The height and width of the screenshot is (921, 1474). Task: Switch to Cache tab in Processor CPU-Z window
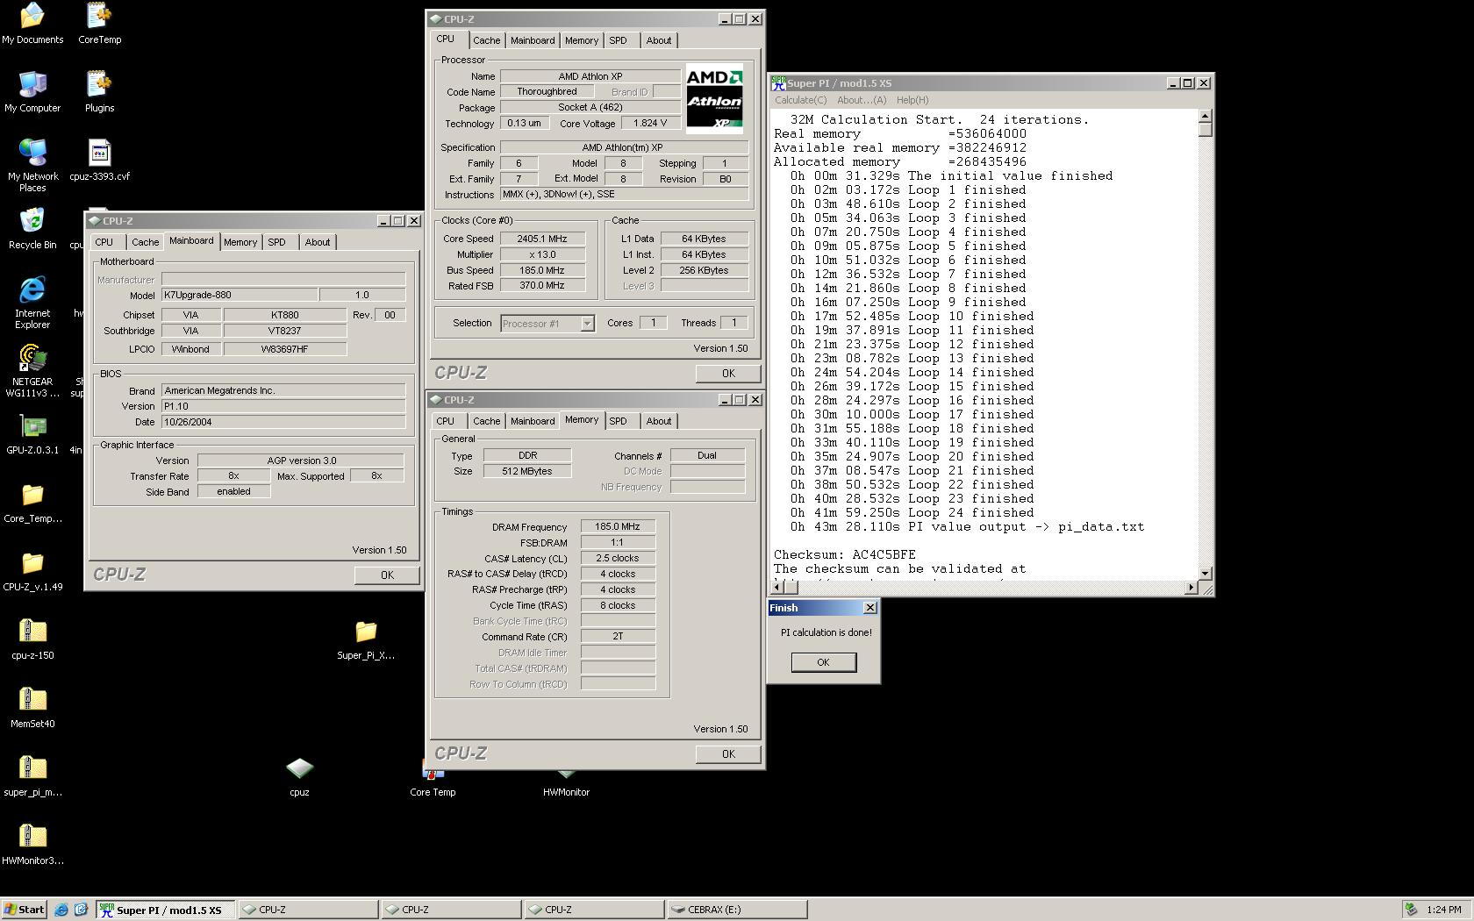pos(487,40)
